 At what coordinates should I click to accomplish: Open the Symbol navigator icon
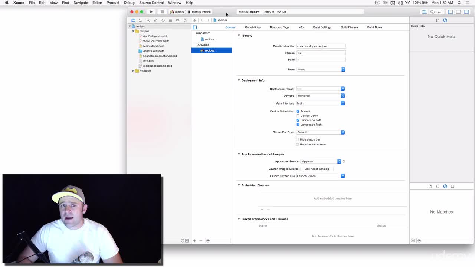[141, 20]
